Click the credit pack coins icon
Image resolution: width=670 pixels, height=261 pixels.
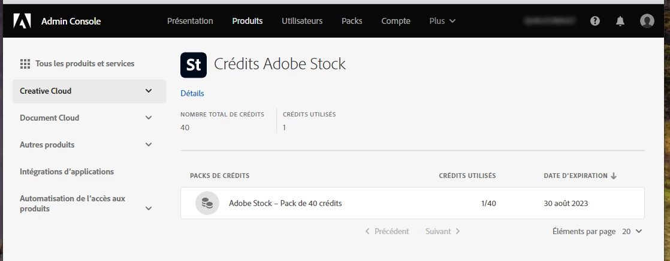207,203
